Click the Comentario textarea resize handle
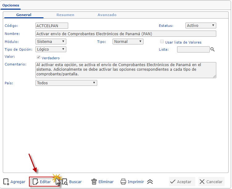The height and width of the screenshot is (189, 232). tap(214, 76)
